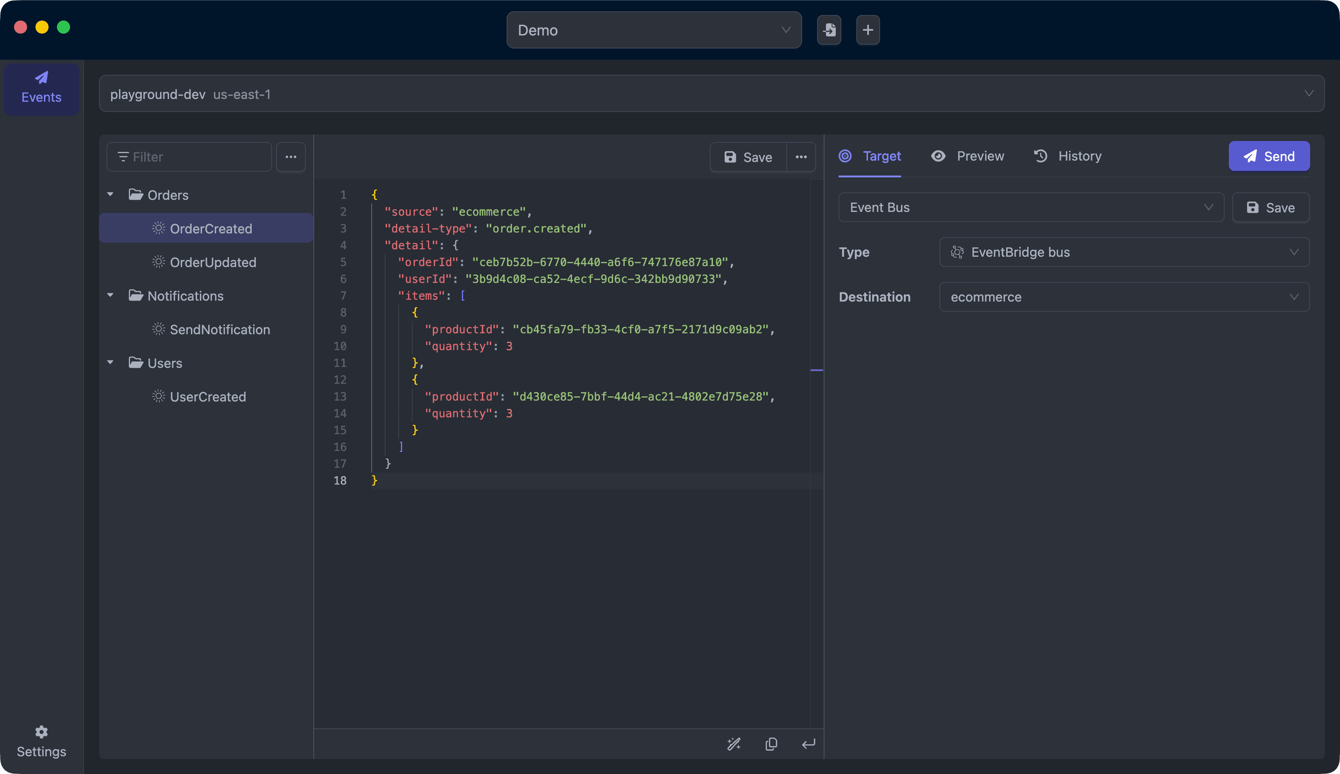Screen dimensions: 1340x774
Task: Click the magic wand format icon
Action: click(x=733, y=744)
